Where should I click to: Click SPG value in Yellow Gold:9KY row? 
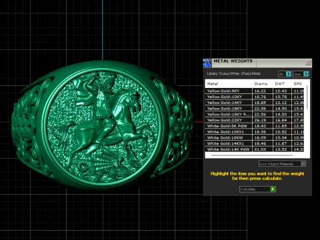(x=299, y=91)
